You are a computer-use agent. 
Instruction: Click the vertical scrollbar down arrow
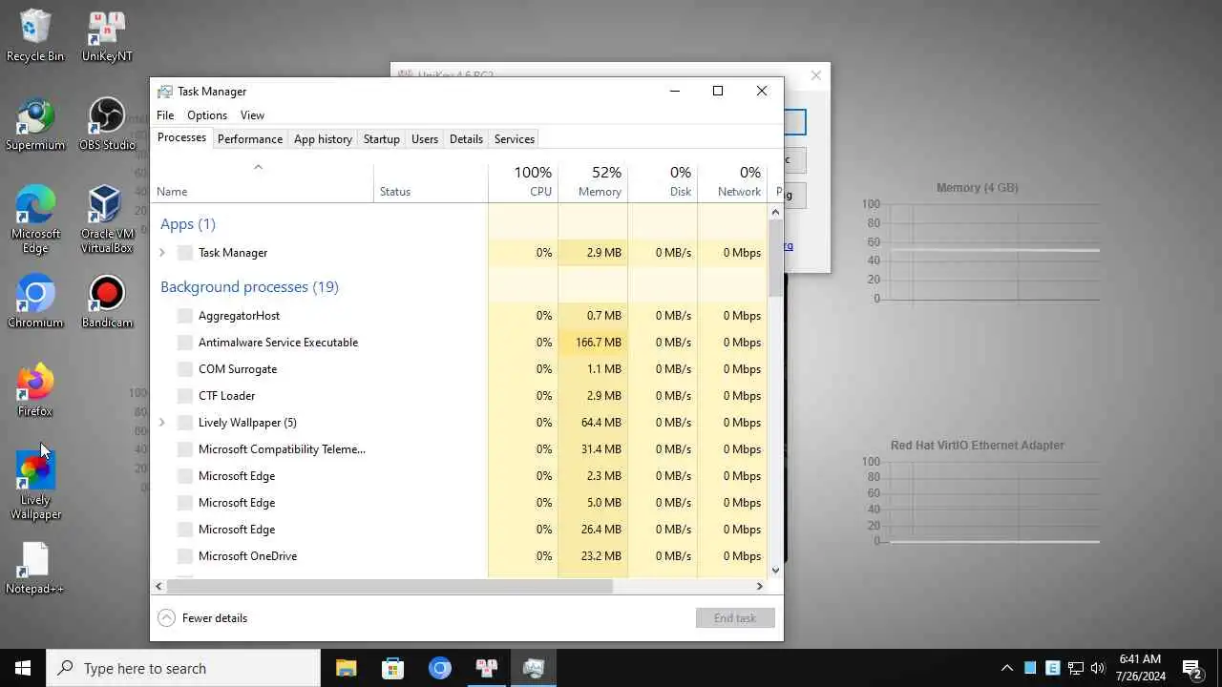775,570
